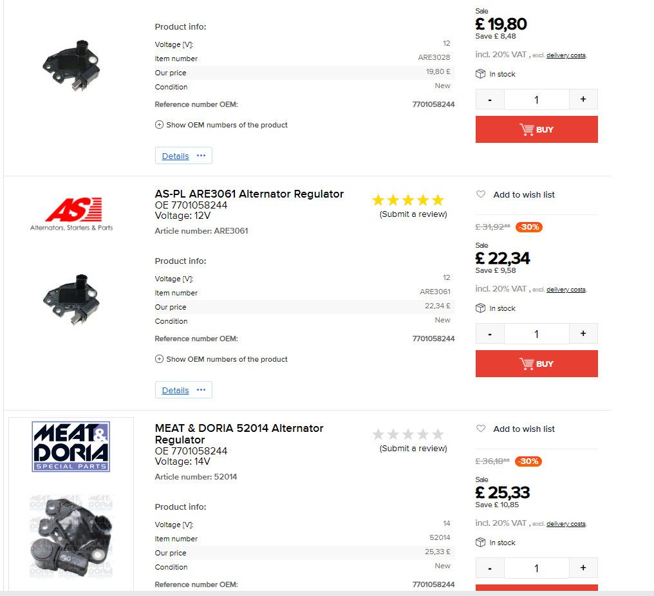654x596 pixels.
Task: Click the first grey star of MEAT & DORIA rating
Action: [378, 434]
